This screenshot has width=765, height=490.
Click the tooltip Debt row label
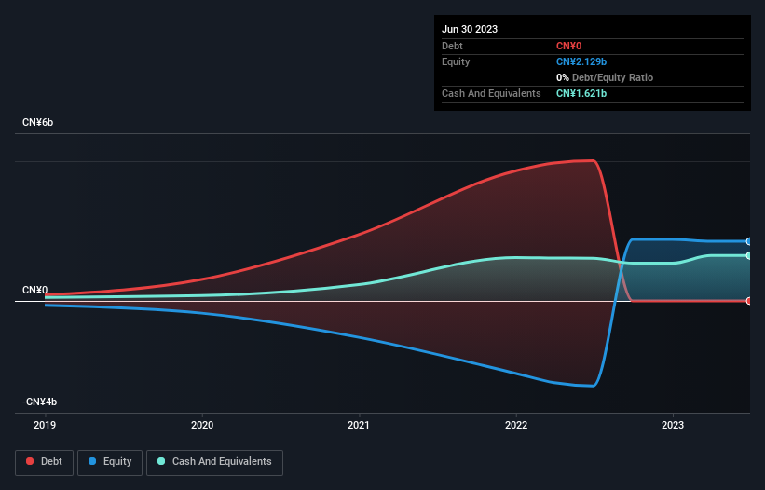click(x=452, y=46)
